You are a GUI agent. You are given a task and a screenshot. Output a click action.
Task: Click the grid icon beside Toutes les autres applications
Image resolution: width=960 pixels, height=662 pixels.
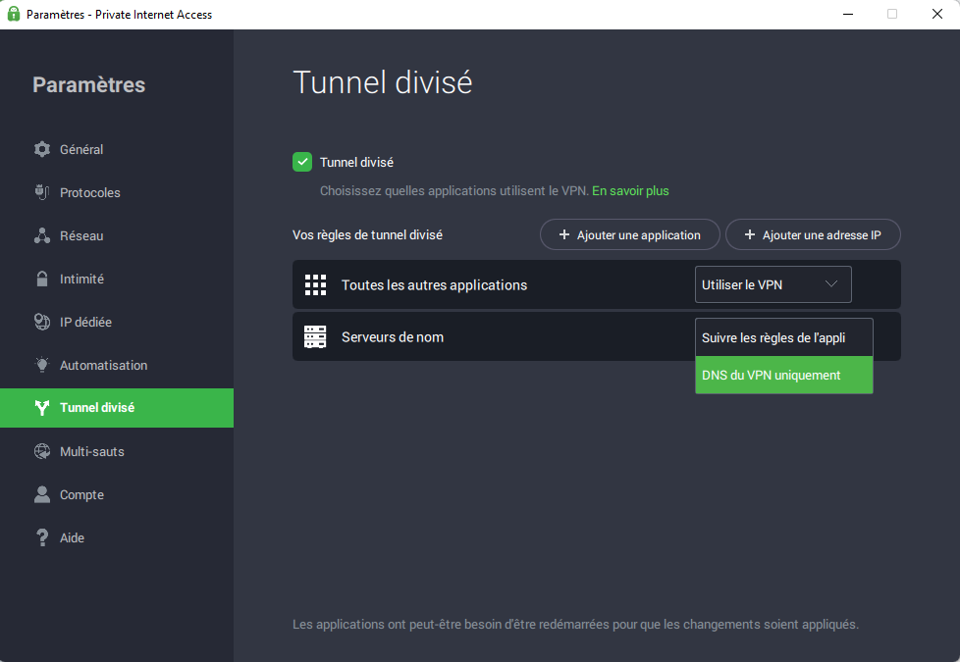tap(315, 284)
